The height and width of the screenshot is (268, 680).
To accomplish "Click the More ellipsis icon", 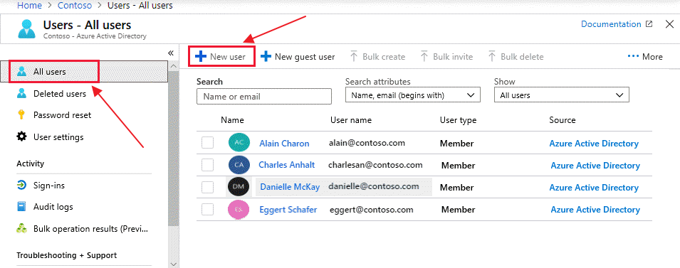I will click(x=633, y=56).
